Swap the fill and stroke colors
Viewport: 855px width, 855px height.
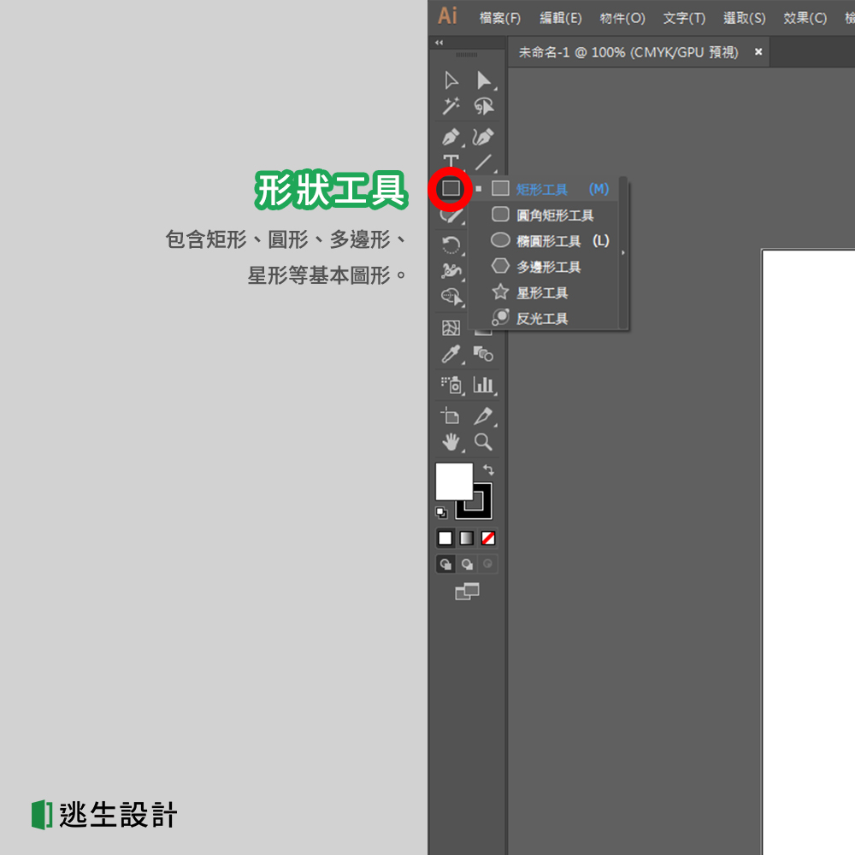(x=487, y=469)
